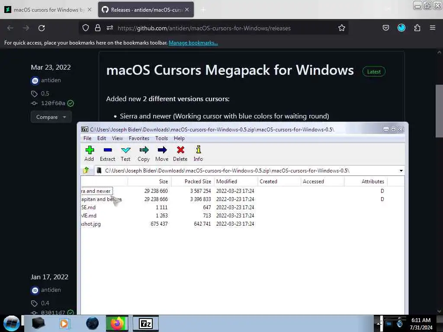The image size is (443, 332).
Task: Open the View menu in 7-Zip
Action: click(x=117, y=138)
